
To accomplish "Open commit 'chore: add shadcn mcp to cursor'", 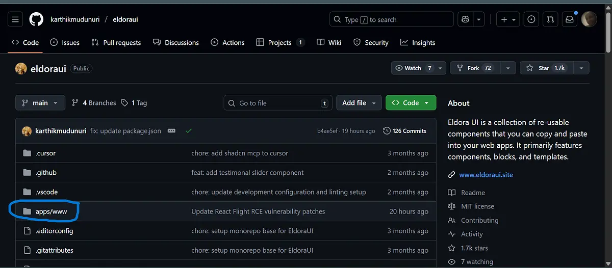I will pyautogui.click(x=240, y=153).
